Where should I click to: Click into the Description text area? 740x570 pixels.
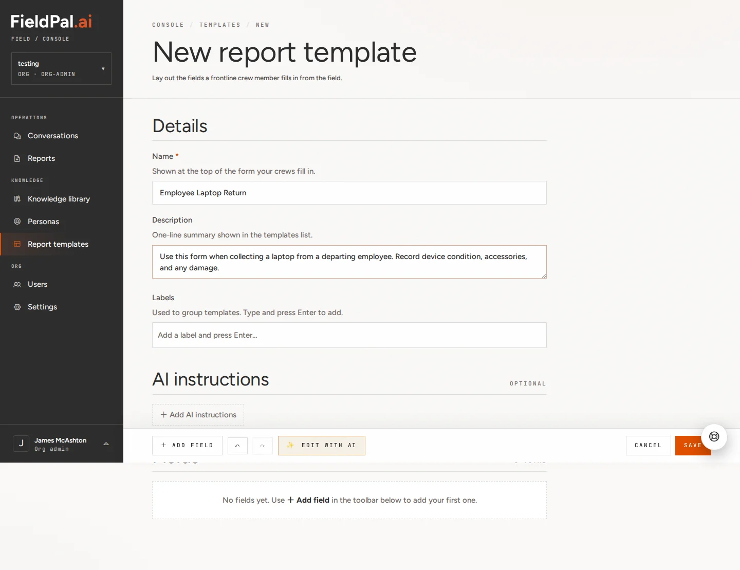click(x=349, y=262)
